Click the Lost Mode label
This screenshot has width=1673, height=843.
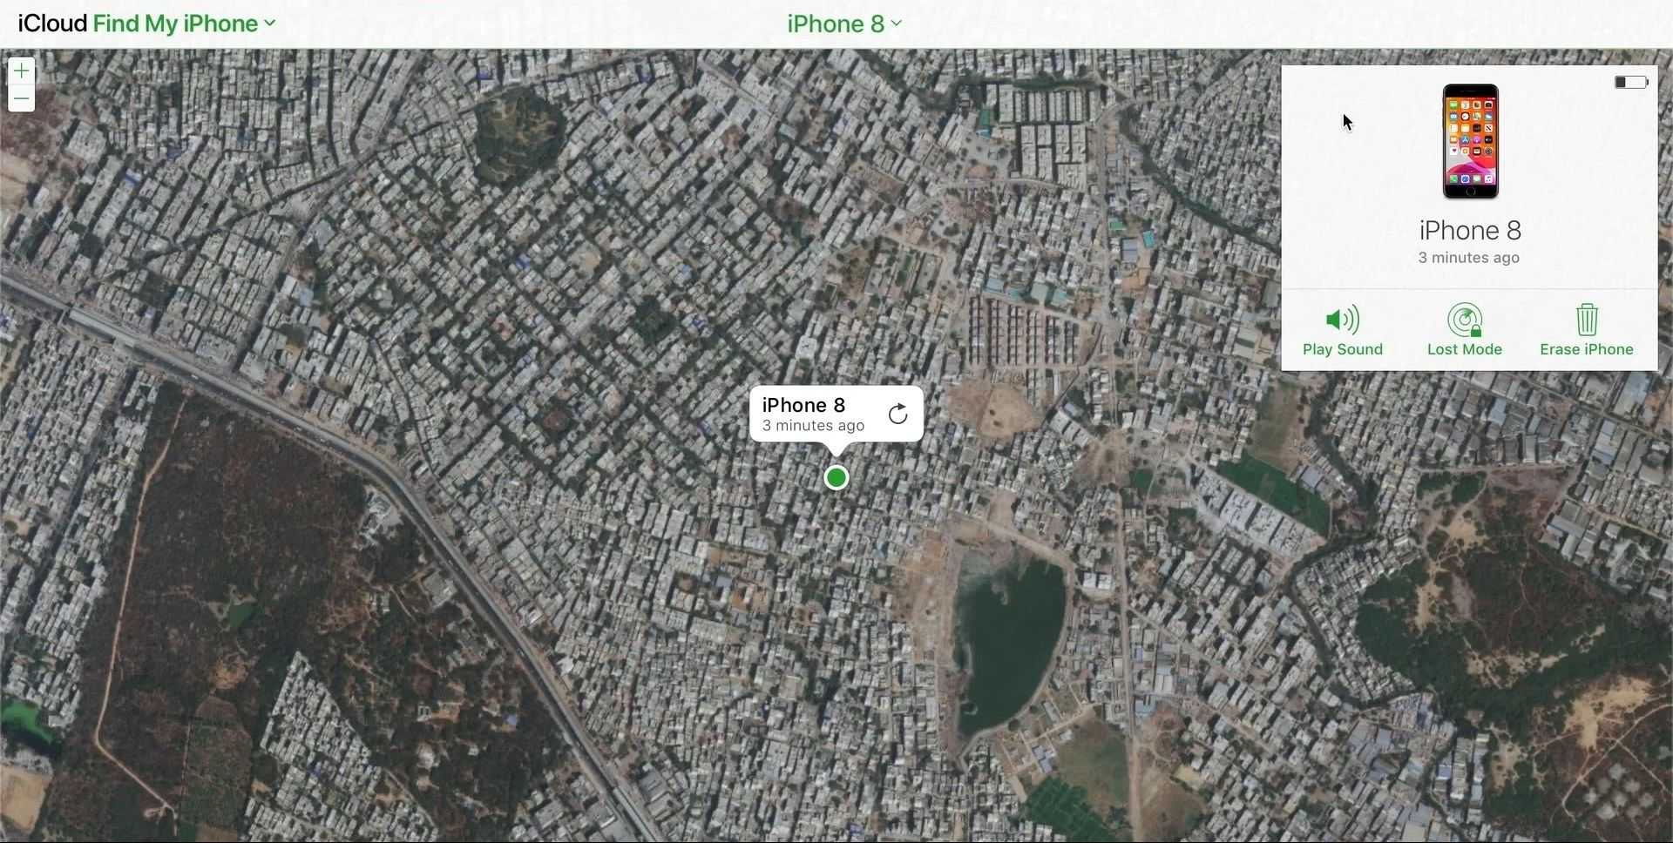(1465, 349)
